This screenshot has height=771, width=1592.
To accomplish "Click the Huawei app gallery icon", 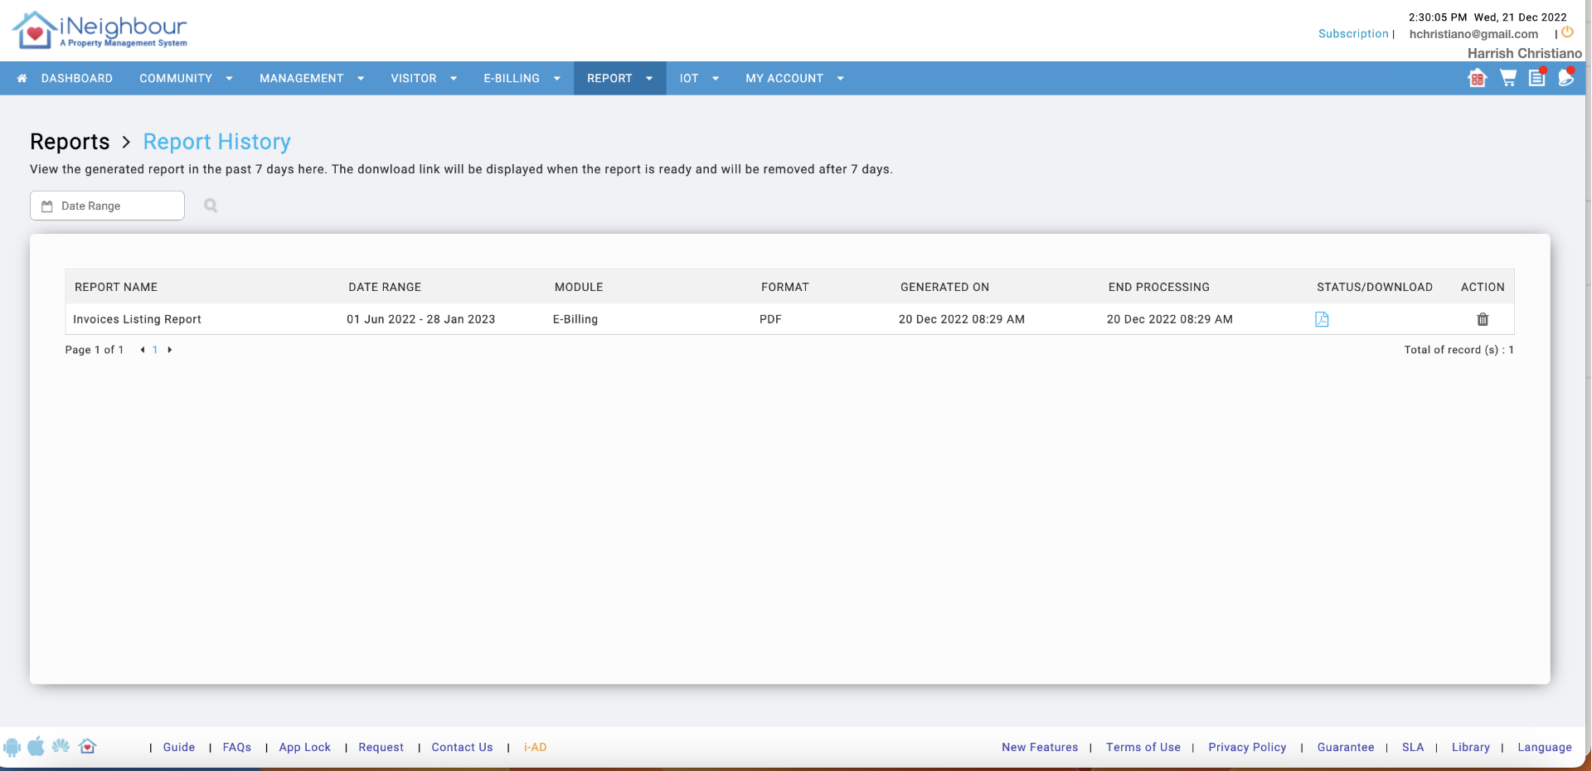I will [61, 746].
